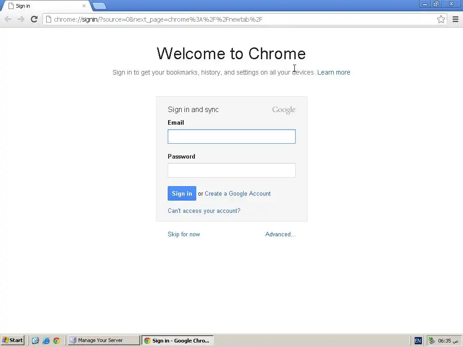Focus the address bar URL

[158, 19]
